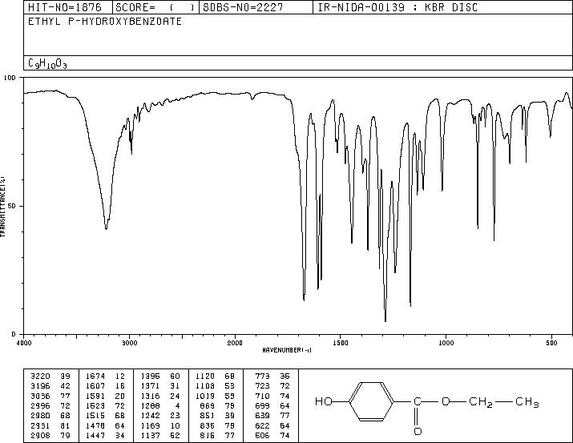Viewport: 573px width, 443px height.
Task: Click the 1500 x-axis tick label
Action: click(341, 343)
